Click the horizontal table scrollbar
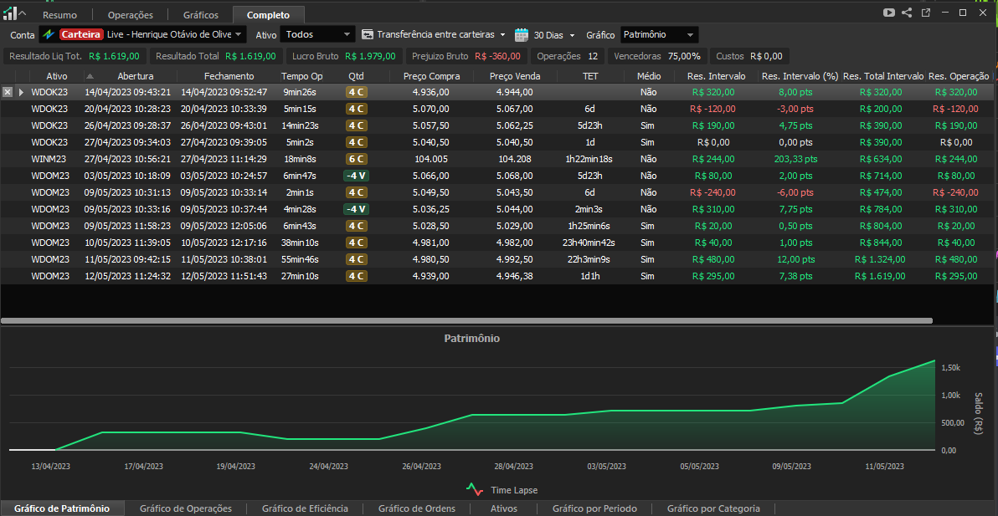 (466, 321)
